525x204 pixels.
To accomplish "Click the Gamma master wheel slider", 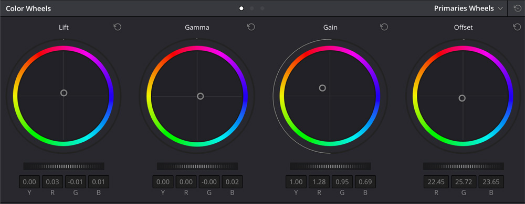I will coord(197,166).
